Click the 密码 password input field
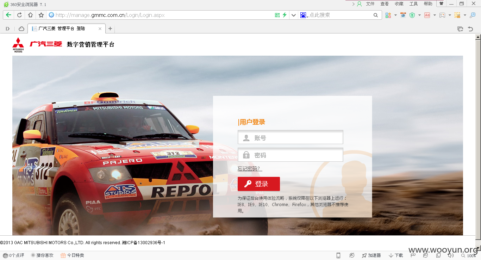 pos(291,155)
